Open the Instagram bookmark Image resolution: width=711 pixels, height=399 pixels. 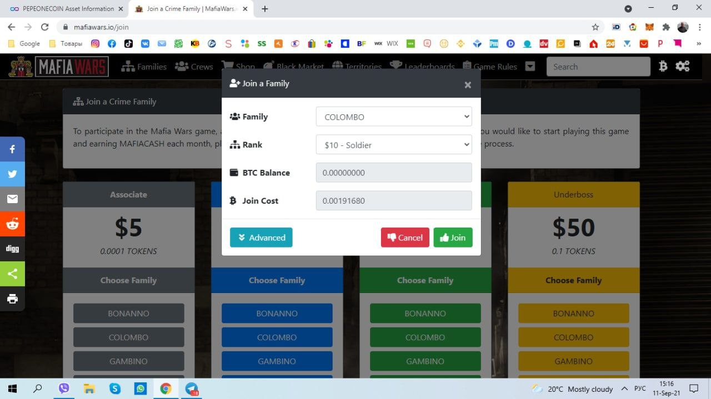coord(95,43)
